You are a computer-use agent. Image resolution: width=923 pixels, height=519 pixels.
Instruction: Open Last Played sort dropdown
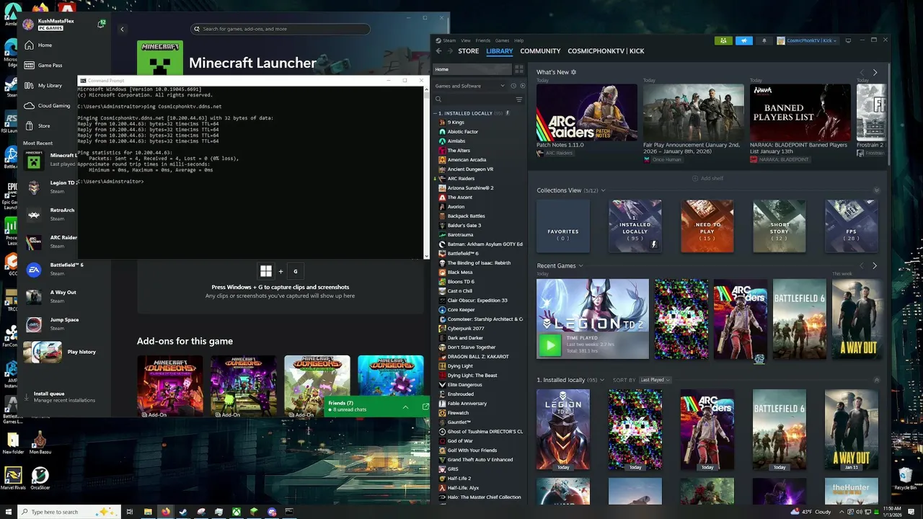(655, 380)
